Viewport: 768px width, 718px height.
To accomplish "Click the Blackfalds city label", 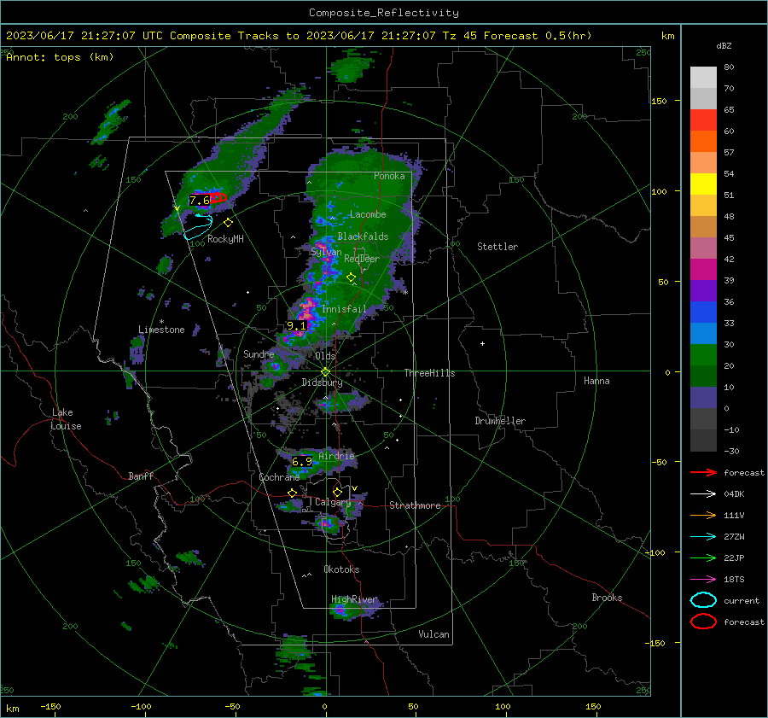I will (x=363, y=236).
